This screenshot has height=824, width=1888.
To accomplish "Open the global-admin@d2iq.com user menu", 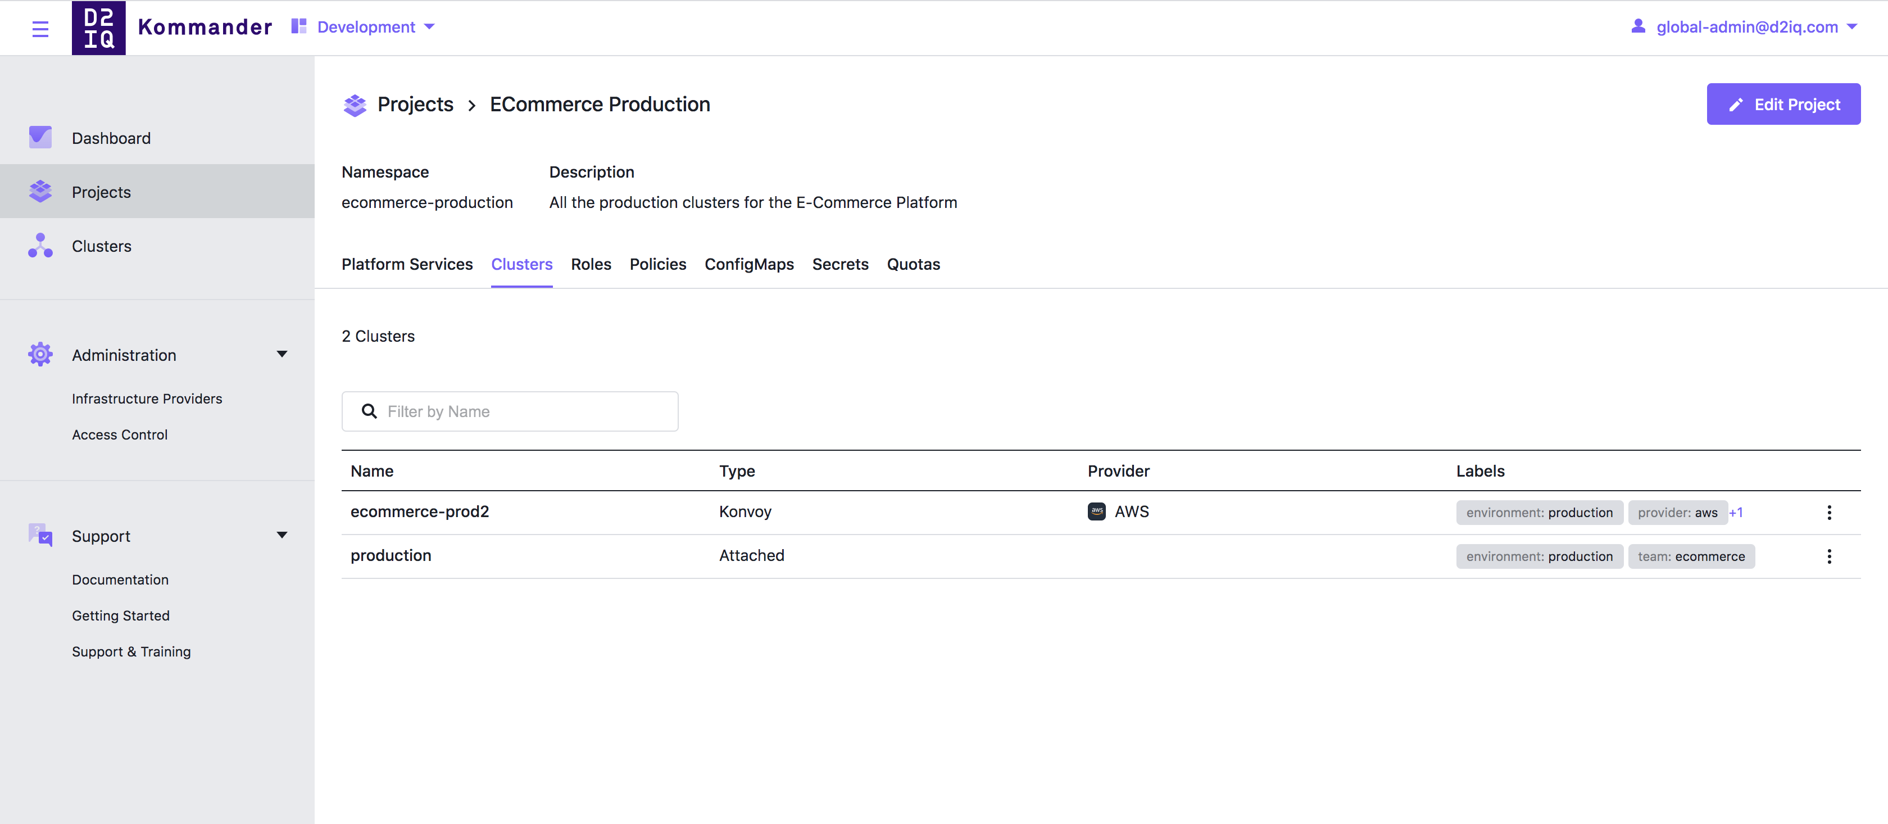I will 1744,27.
